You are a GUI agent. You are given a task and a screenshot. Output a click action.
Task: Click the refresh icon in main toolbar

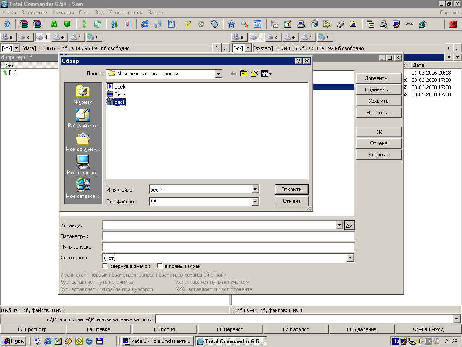coord(7,24)
